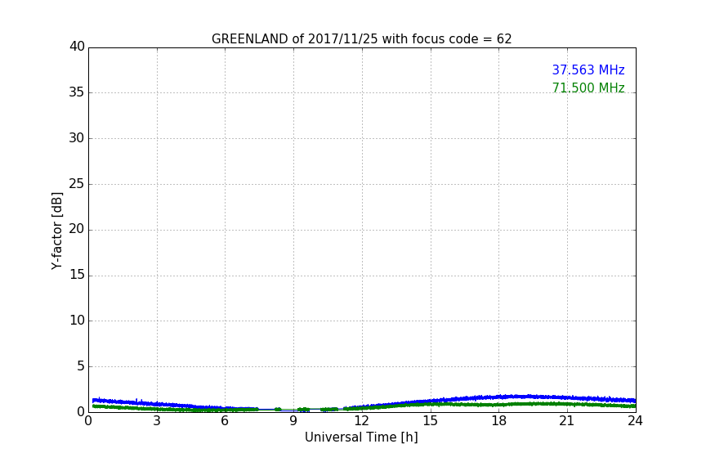Click the y-axis tick label 35
The width and height of the screenshot is (706, 471).
tap(77, 92)
